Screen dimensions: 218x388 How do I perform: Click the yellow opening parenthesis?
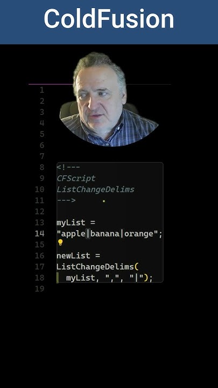coord(136,267)
